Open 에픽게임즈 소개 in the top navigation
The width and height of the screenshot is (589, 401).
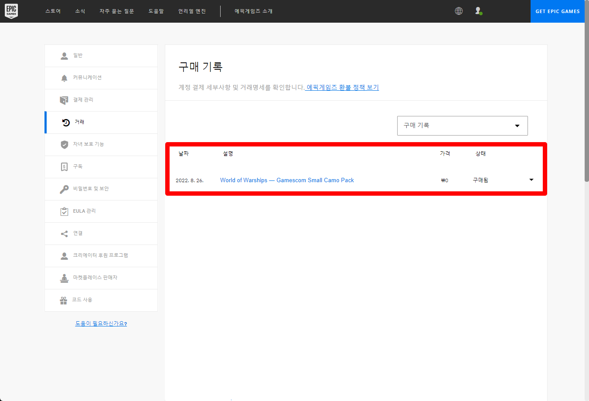253,11
